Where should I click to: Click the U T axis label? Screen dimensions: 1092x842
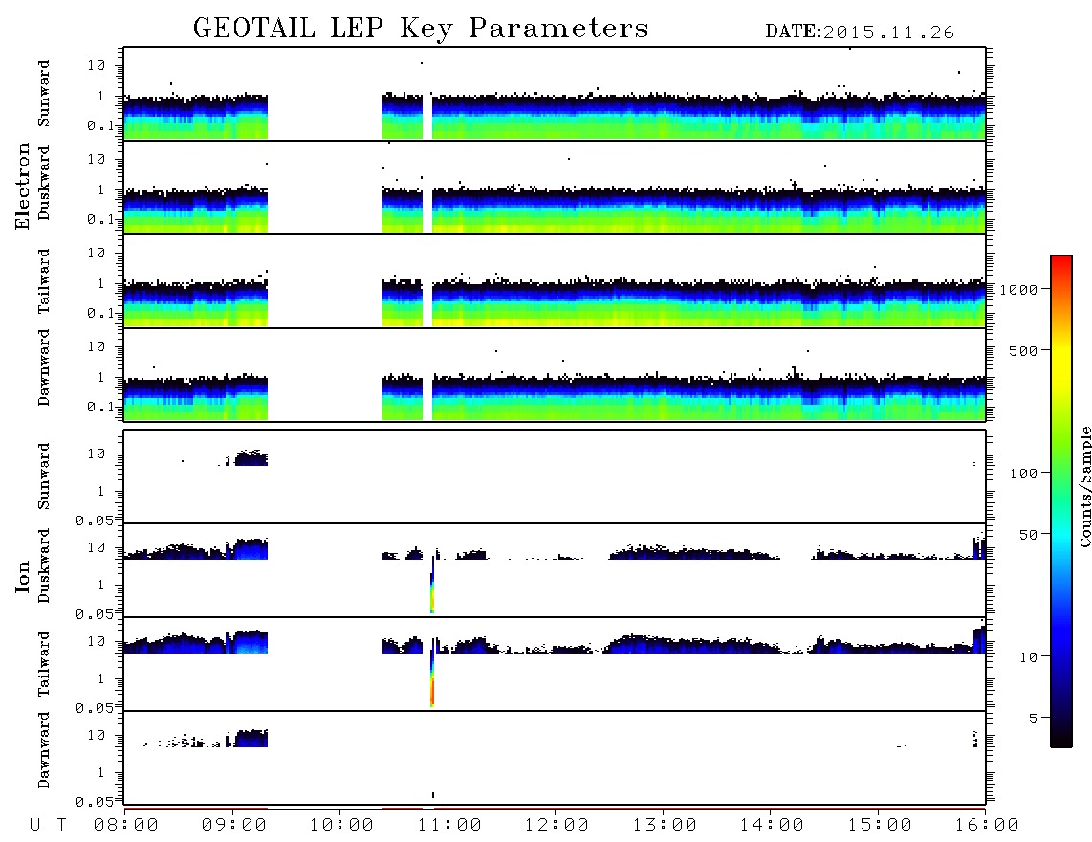[x=48, y=826]
